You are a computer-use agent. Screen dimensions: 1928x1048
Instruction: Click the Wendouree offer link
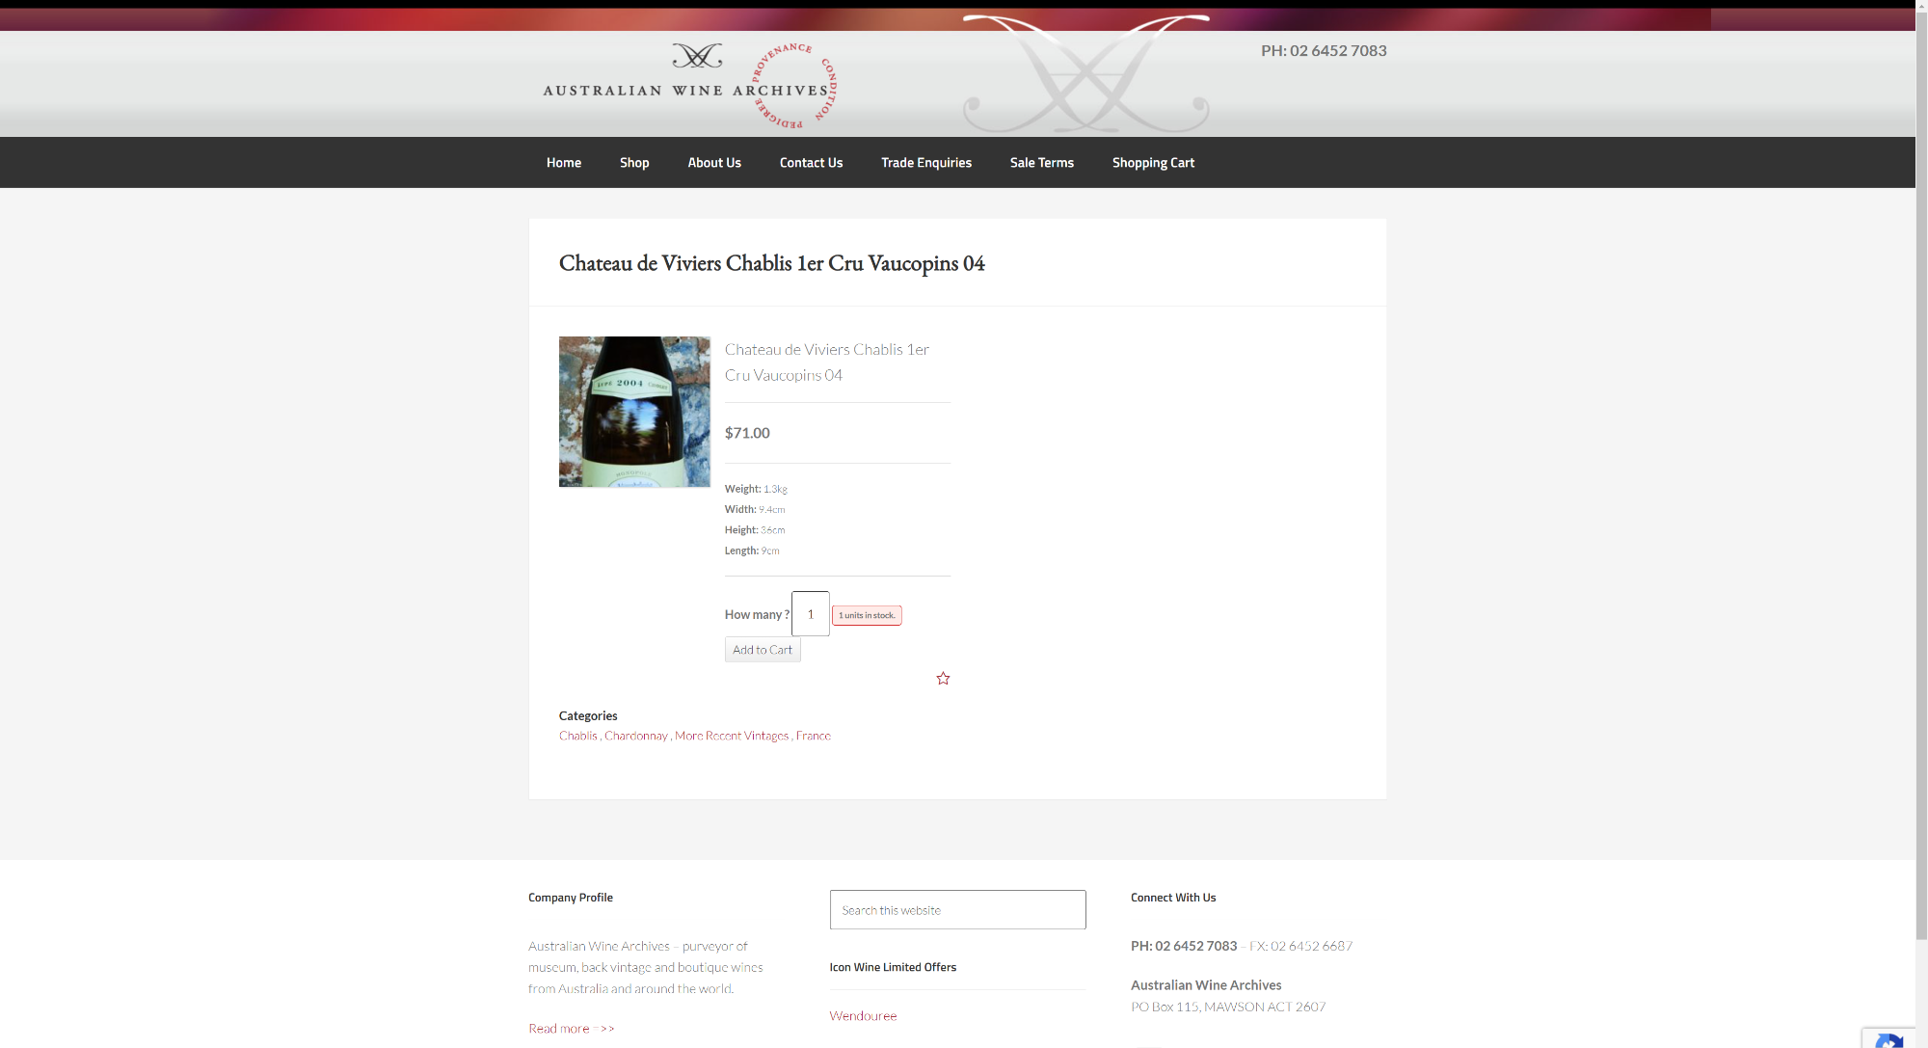click(863, 1016)
